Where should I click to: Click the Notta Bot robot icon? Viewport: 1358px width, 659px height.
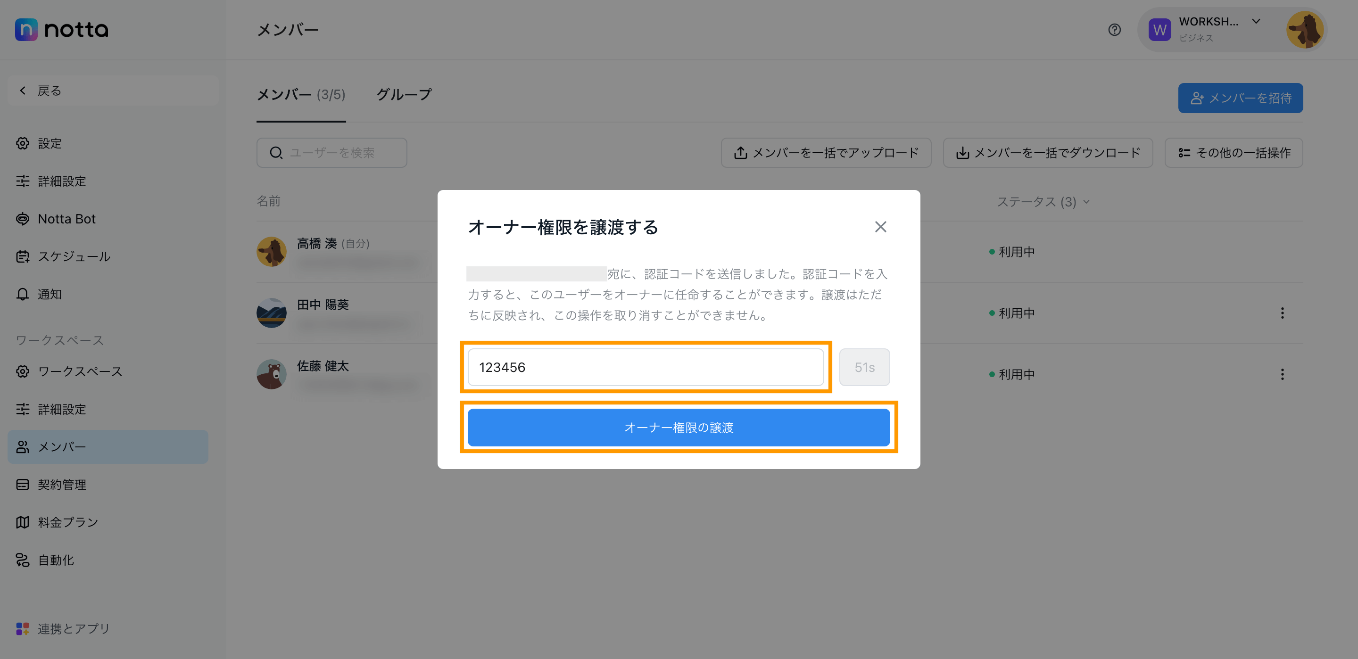point(23,219)
